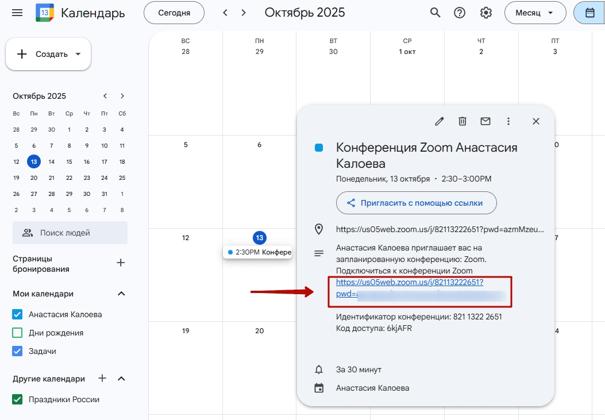Click date 20 in main month grid
Image resolution: width=605 pixels, height=420 pixels.
pyautogui.click(x=260, y=331)
